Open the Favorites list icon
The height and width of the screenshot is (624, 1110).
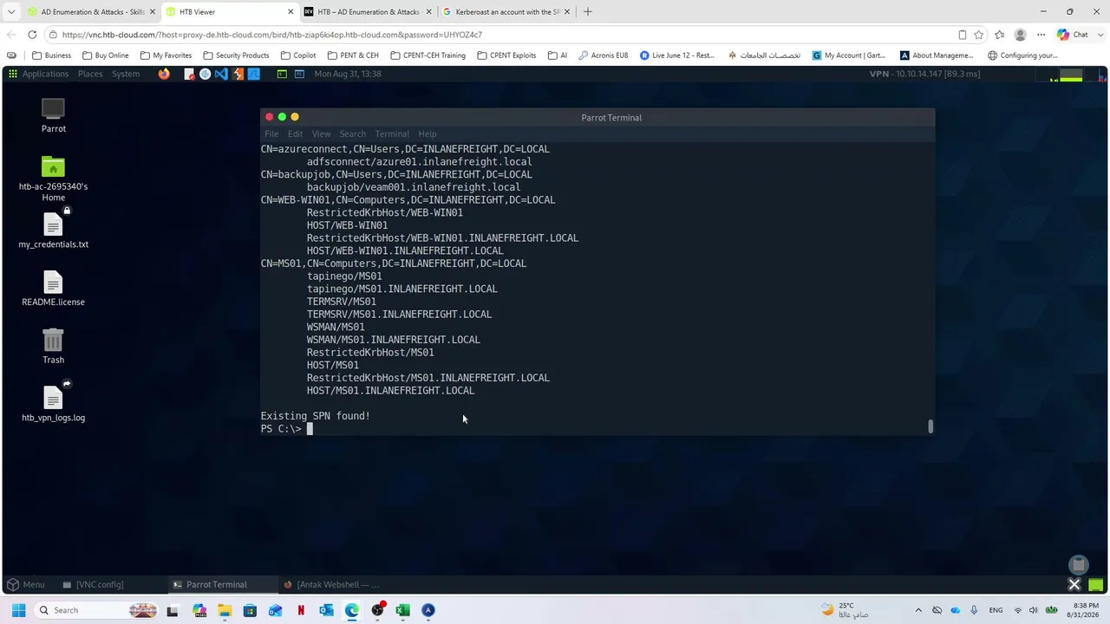tap(999, 35)
